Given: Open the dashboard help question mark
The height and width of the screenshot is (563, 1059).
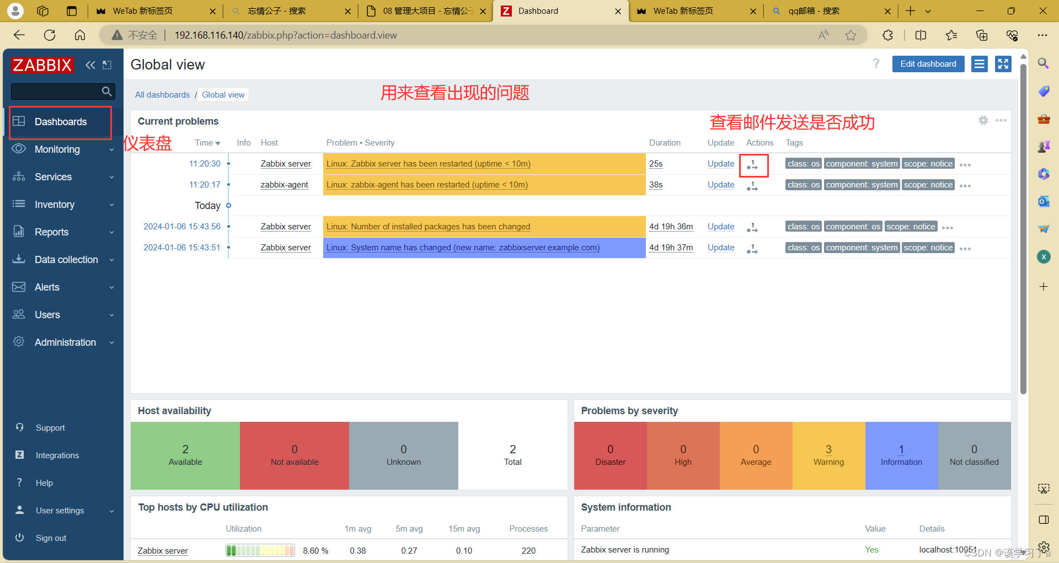Looking at the screenshot, I should click(876, 64).
